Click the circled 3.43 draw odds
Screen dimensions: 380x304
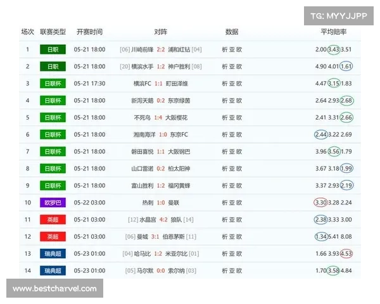(x=334, y=49)
